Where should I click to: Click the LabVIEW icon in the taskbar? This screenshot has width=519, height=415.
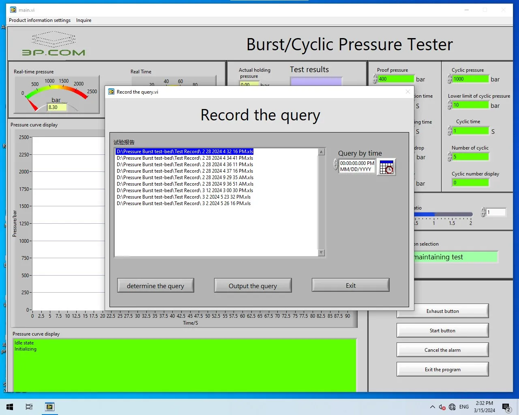pos(49,407)
